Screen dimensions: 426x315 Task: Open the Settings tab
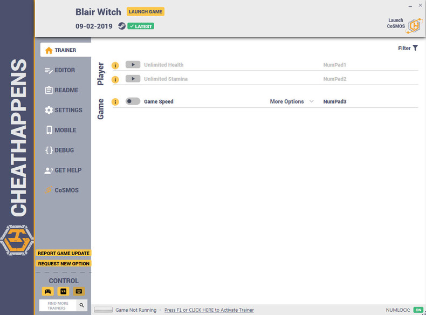63,110
